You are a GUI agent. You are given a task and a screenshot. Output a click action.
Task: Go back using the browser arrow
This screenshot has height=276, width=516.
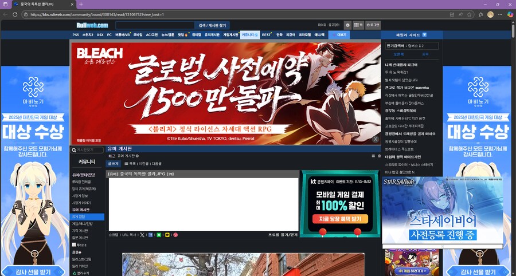[x=5, y=14]
